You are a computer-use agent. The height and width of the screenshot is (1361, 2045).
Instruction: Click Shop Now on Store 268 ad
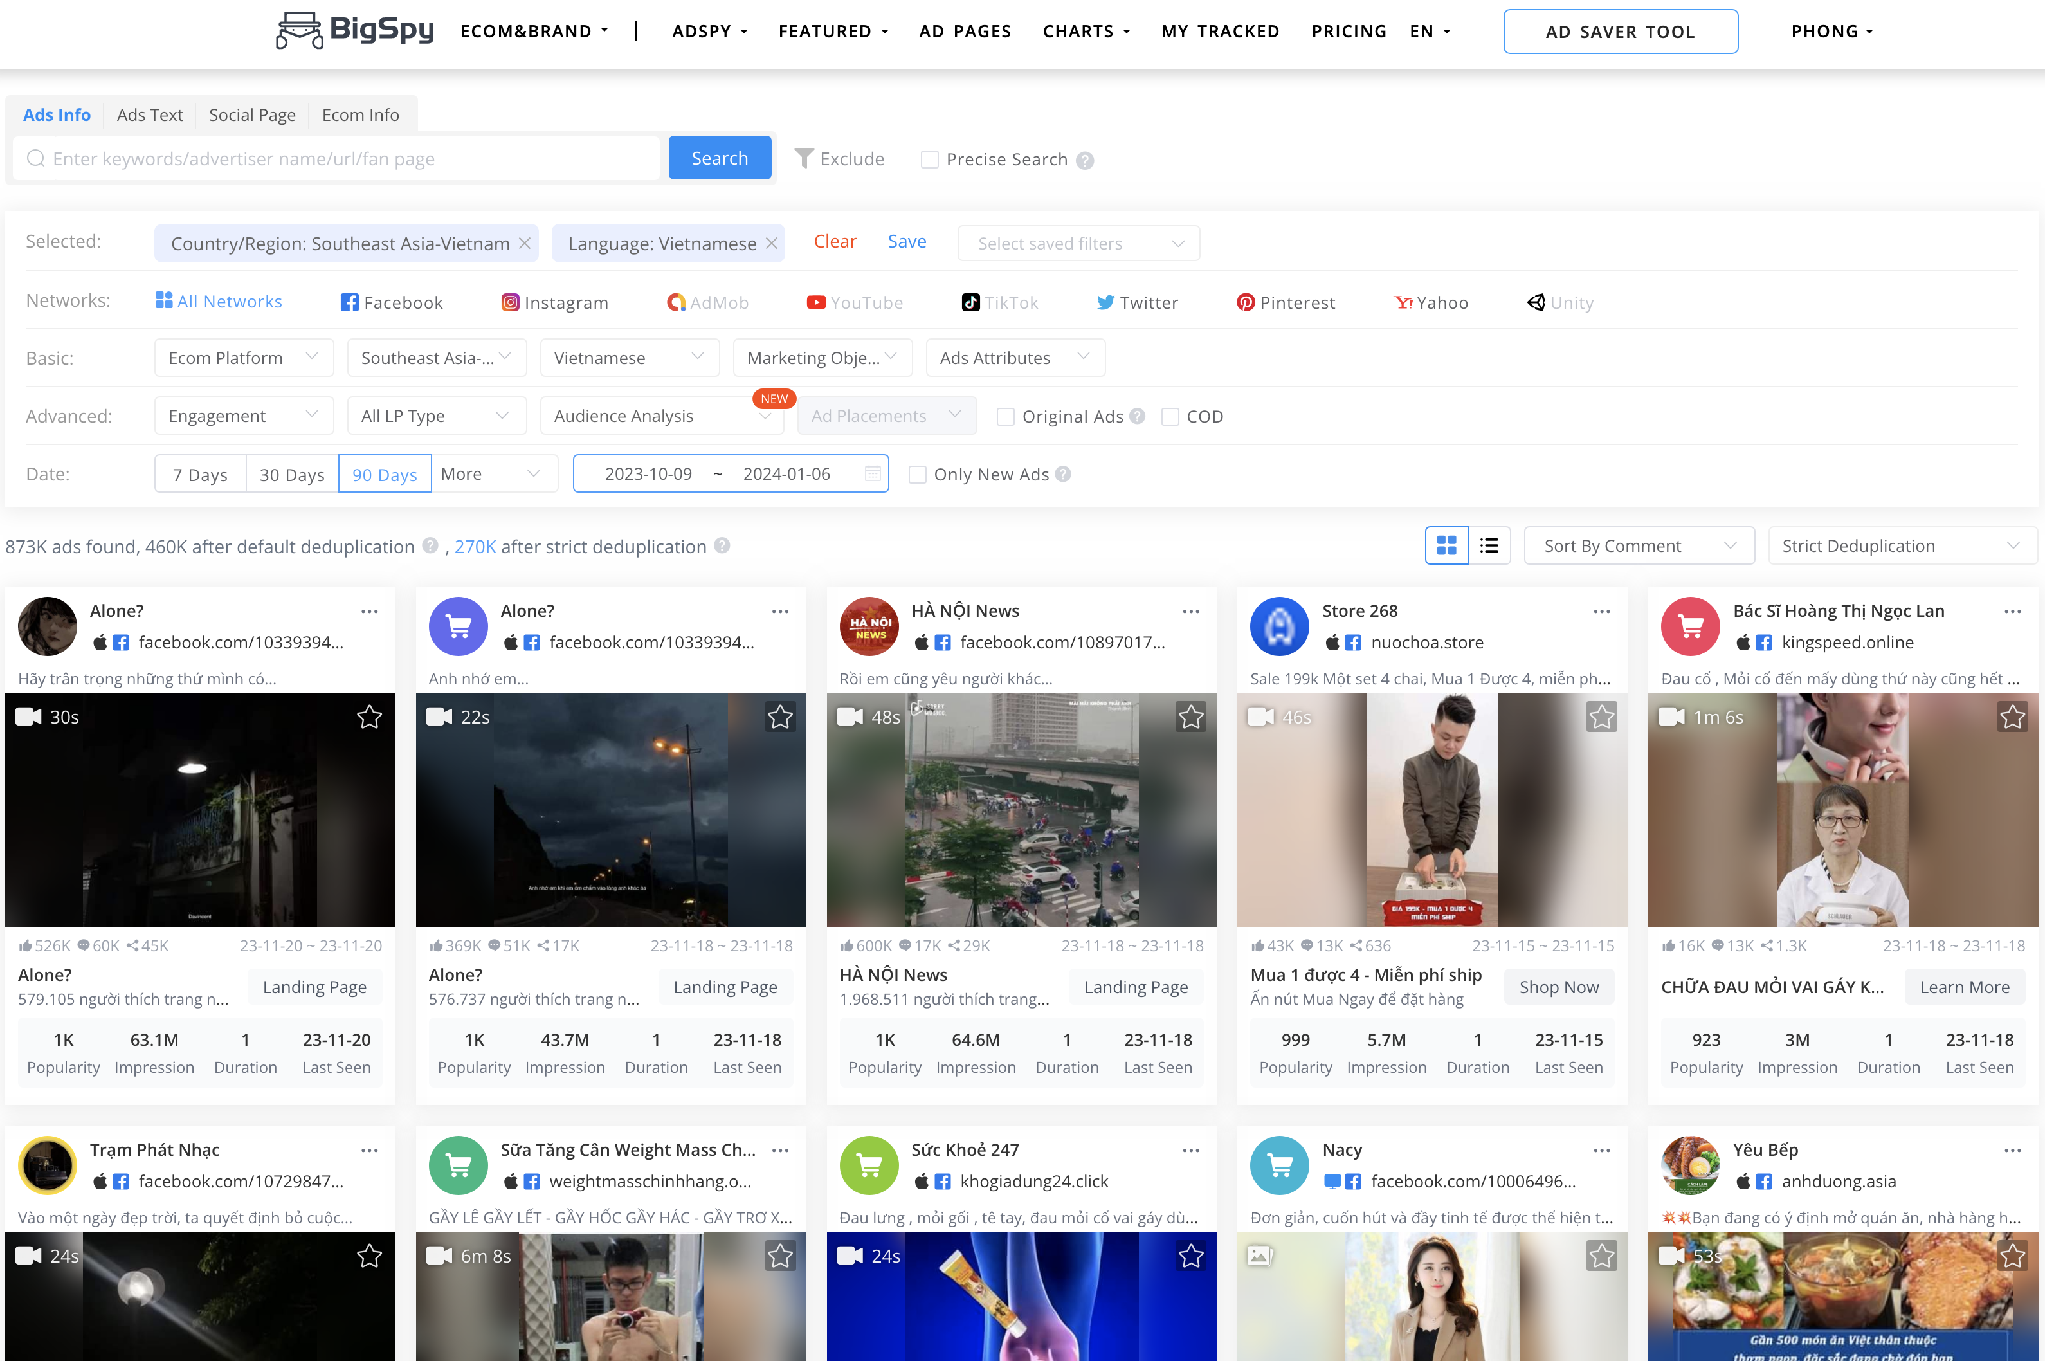point(1559,987)
